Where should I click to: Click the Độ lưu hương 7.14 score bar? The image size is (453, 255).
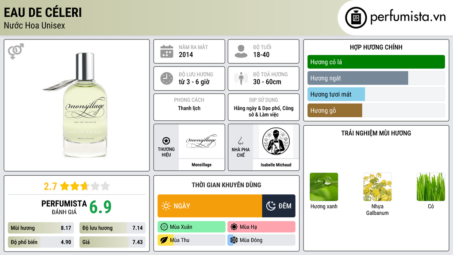pyautogui.click(x=112, y=228)
